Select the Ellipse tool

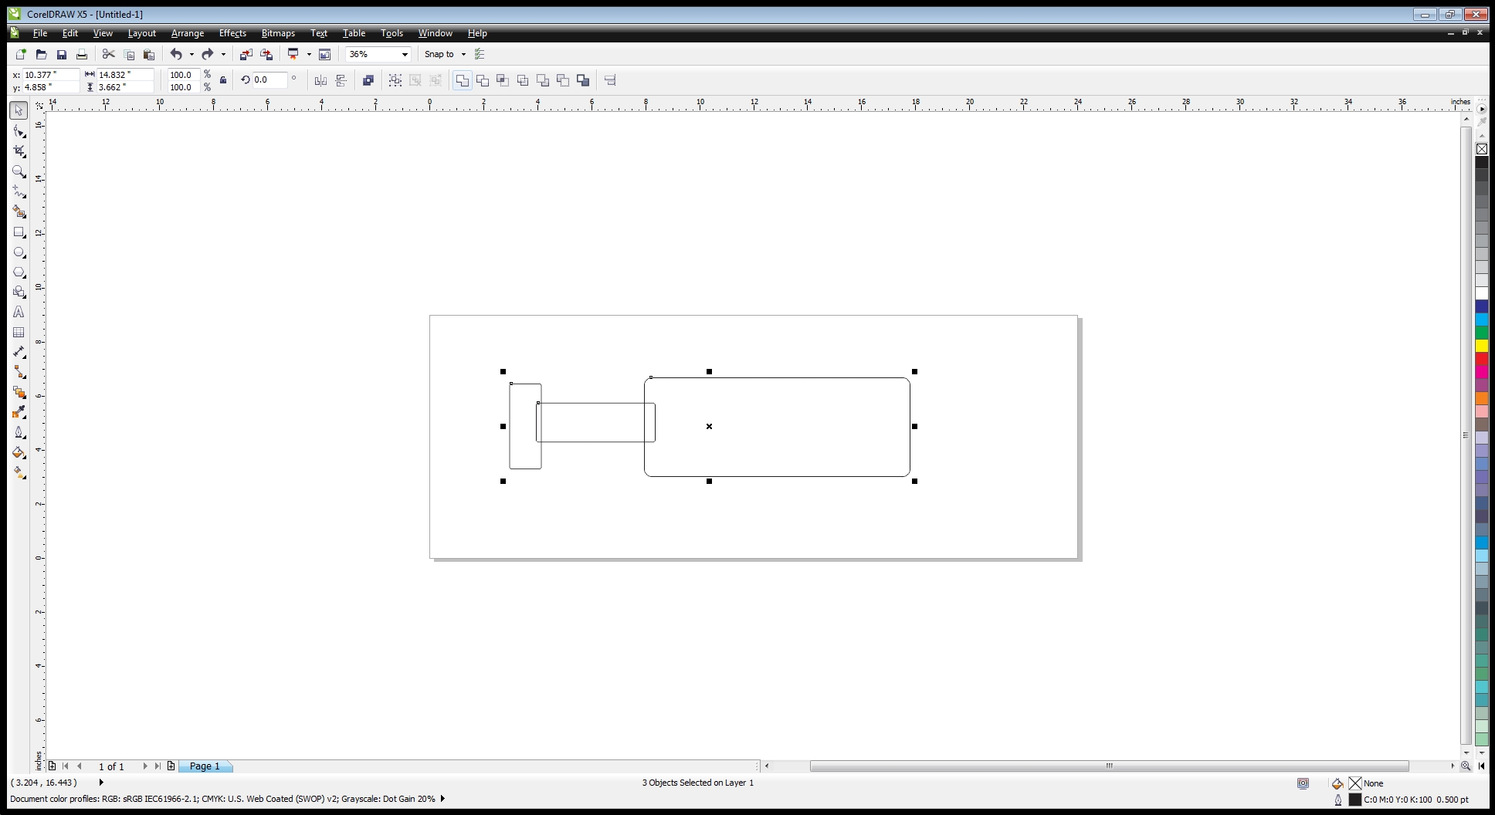tap(19, 252)
